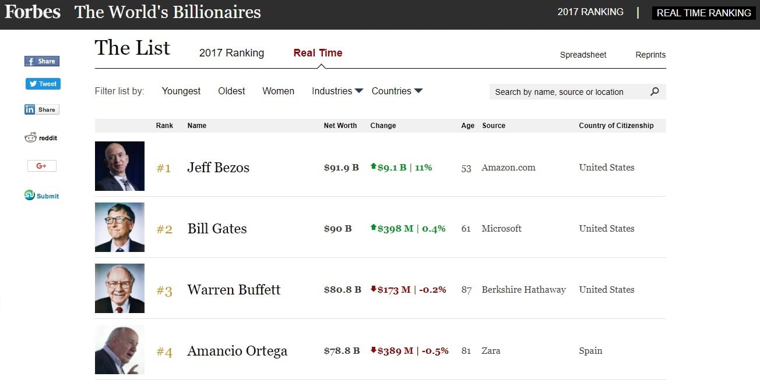The height and width of the screenshot is (380, 760).
Task: Submit the page to StumbleUpon
Action: coord(41,196)
